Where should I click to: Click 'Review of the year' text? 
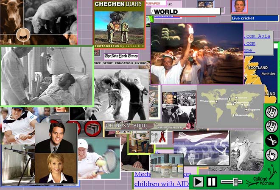[x=170, y=128]
